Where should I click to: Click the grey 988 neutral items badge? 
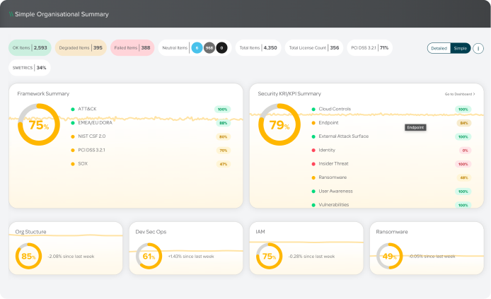point(209,48)
